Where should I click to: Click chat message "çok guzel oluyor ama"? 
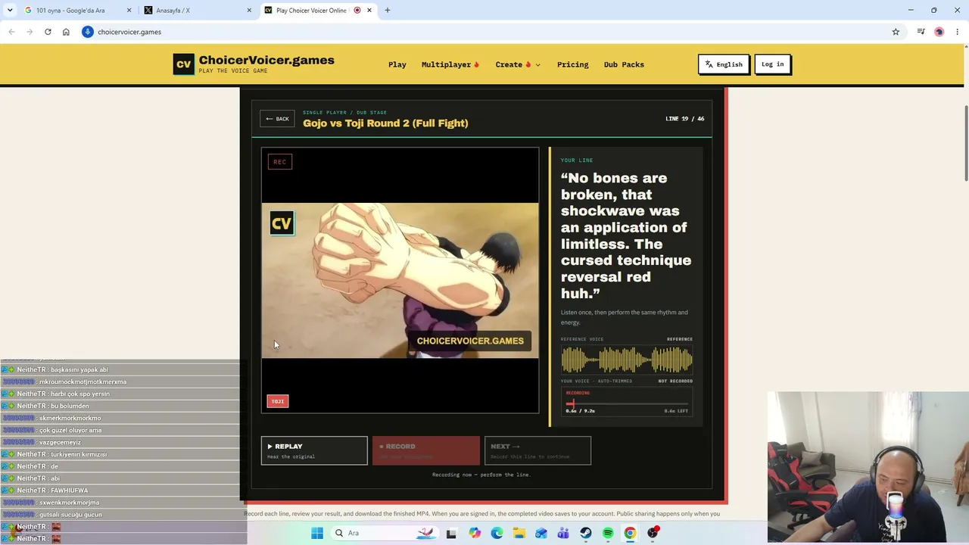click(70, 431)
